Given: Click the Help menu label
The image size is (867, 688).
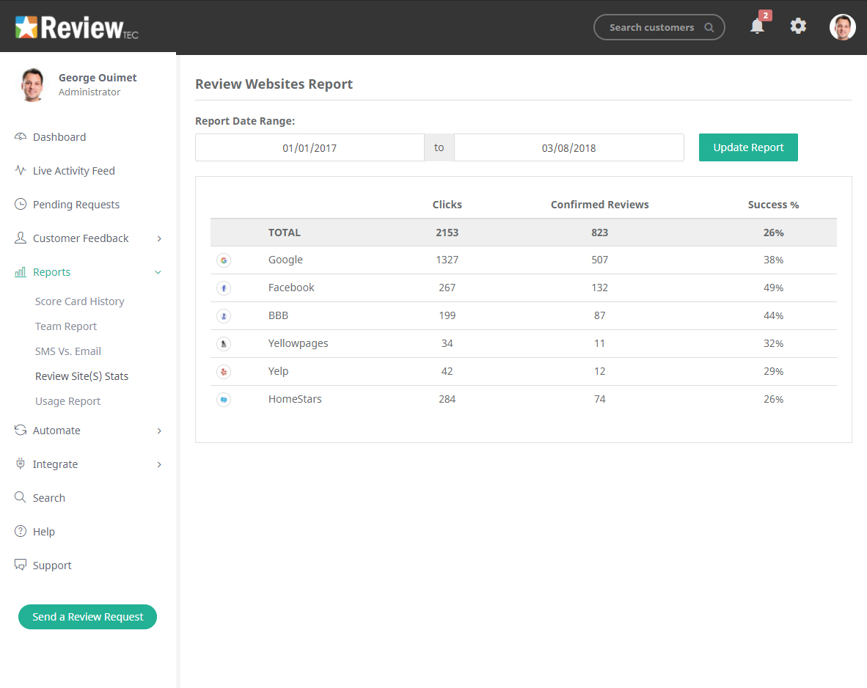Looking at the screenshot, I should [x=44, y=532].
